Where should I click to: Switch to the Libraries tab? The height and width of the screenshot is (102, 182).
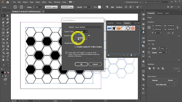point(160,13)
